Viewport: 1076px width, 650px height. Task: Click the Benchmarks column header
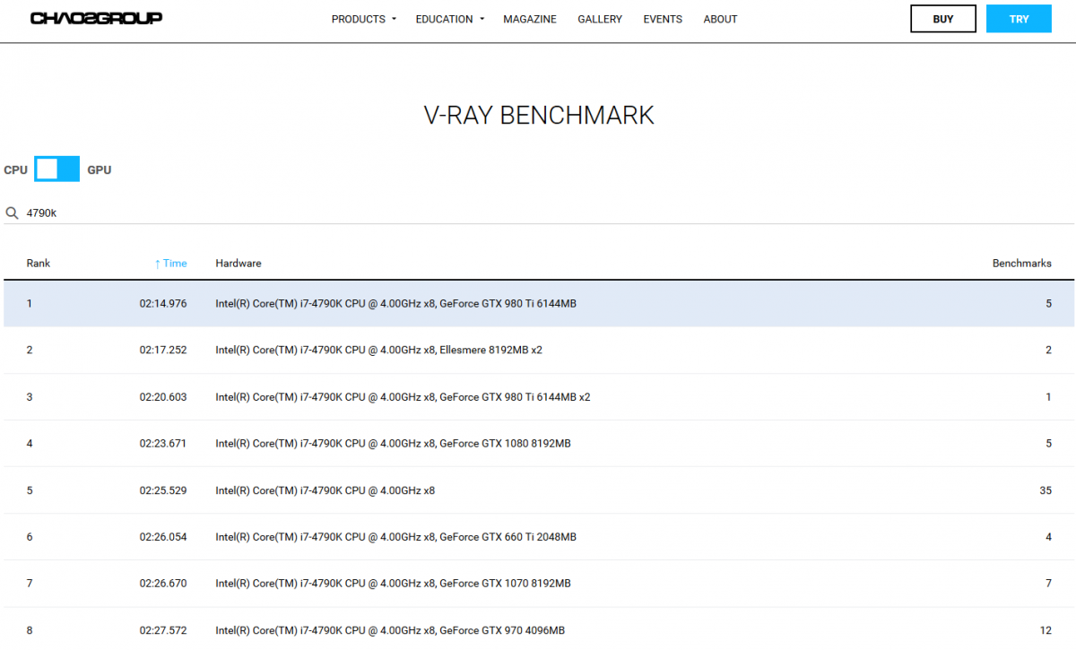coord(1022,264)
